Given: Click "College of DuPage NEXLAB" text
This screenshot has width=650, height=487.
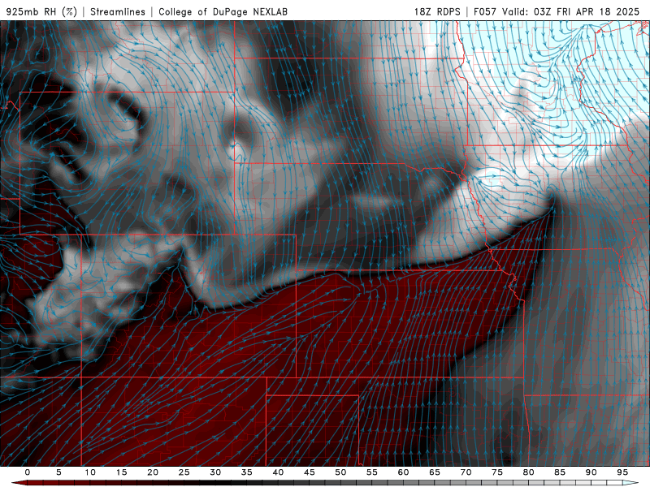Looking at the screenshot, I should (223, 11).
